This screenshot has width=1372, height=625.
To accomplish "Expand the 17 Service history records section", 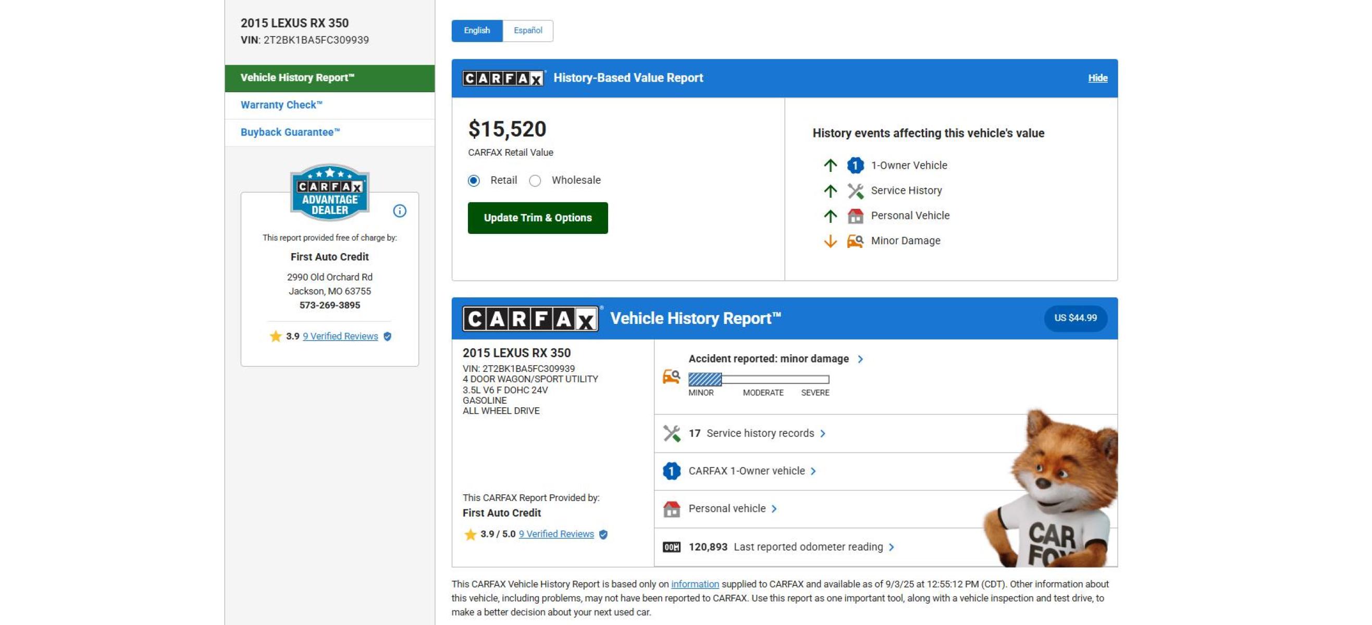I will (822, 433).
